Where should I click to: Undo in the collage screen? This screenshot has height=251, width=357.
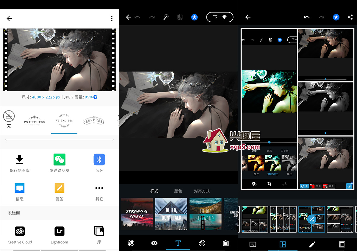[307, 17]
